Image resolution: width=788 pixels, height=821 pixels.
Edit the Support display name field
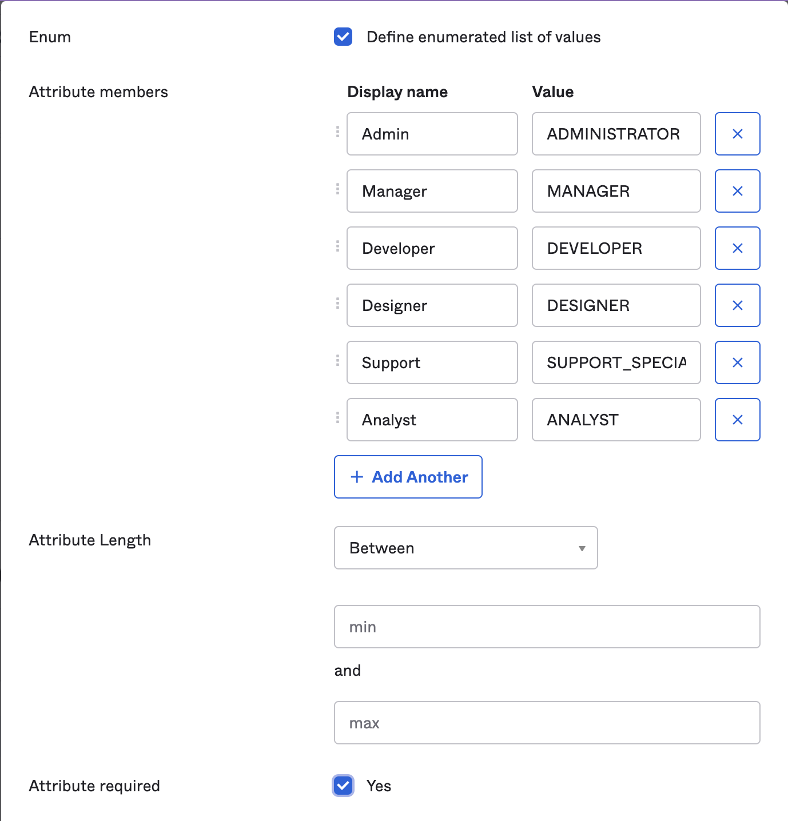click(432, 362)
